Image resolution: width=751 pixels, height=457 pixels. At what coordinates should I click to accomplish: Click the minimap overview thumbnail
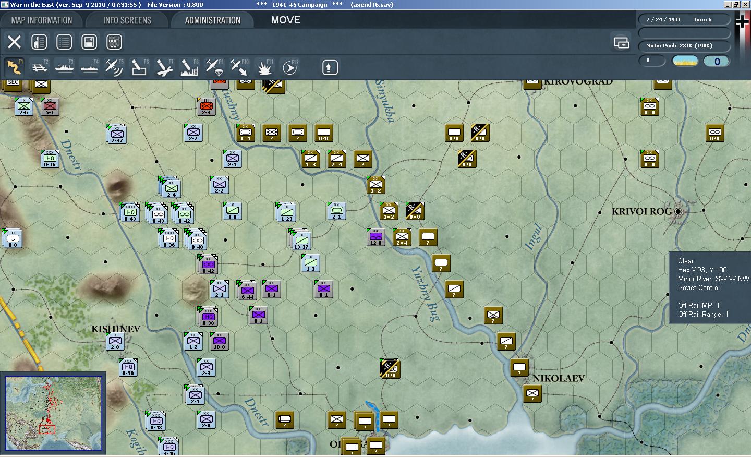coord(54,413)
